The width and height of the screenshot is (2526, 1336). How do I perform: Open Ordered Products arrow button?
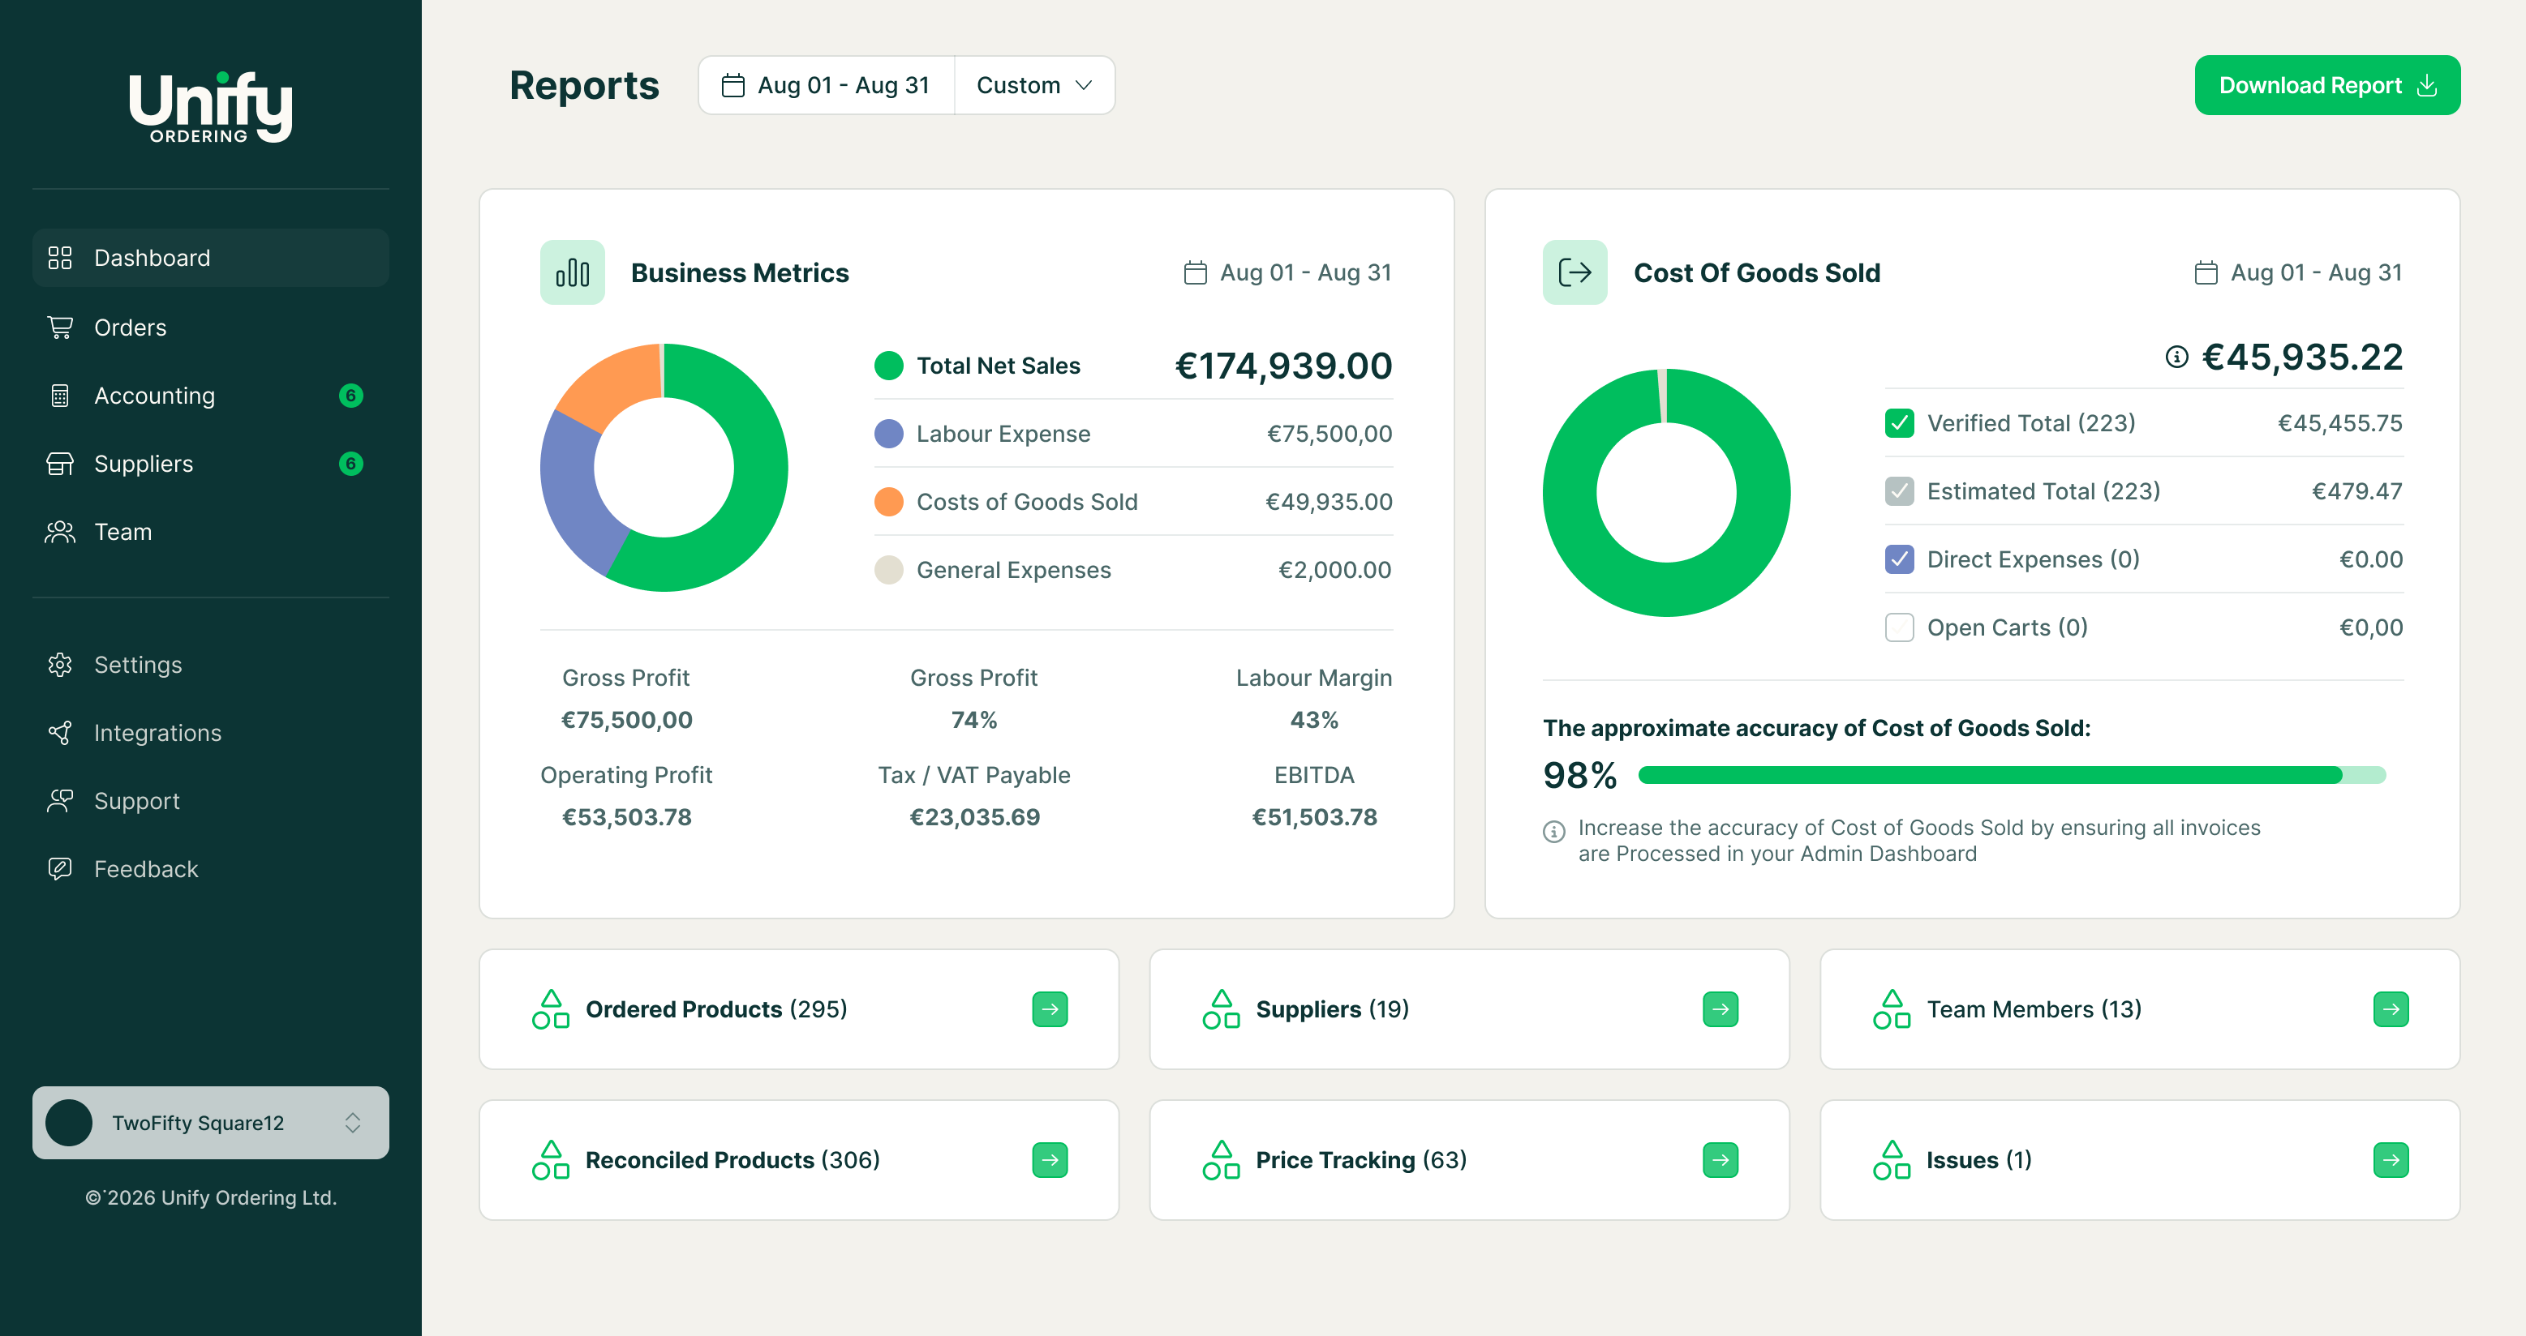[1049, 1008]
